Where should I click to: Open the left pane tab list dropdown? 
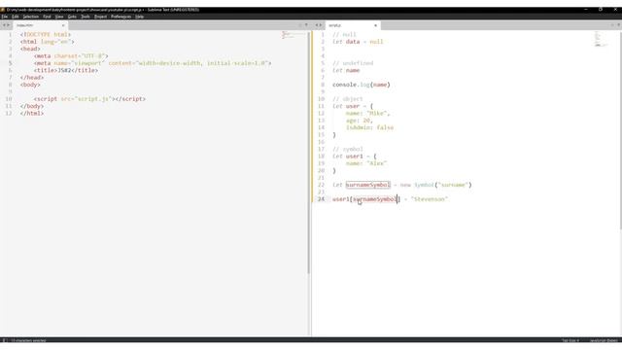pos(306,25)
